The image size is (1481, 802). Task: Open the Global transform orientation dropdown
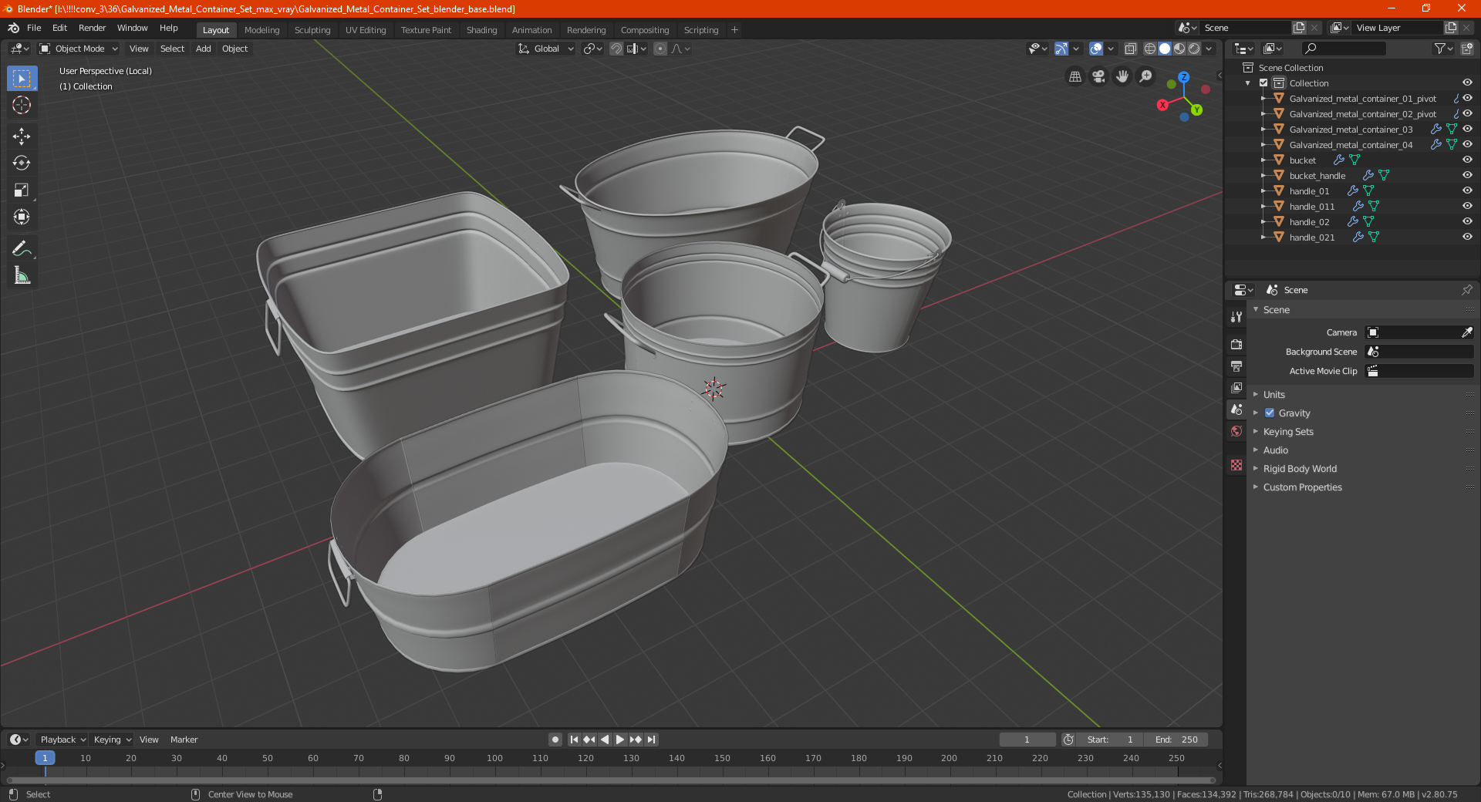pos(545,49)
